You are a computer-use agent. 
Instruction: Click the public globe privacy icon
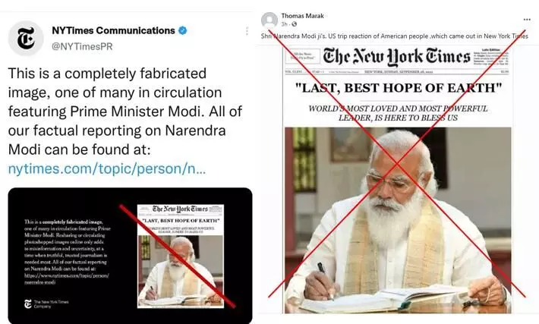(x=295, y=24)
